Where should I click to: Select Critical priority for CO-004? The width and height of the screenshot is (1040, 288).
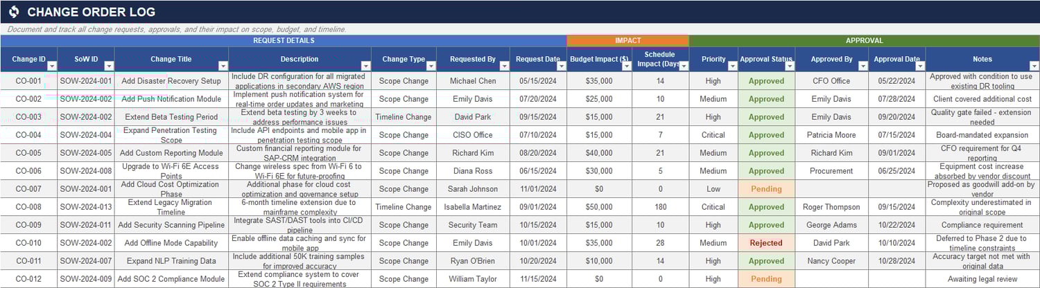pos(713,135)
